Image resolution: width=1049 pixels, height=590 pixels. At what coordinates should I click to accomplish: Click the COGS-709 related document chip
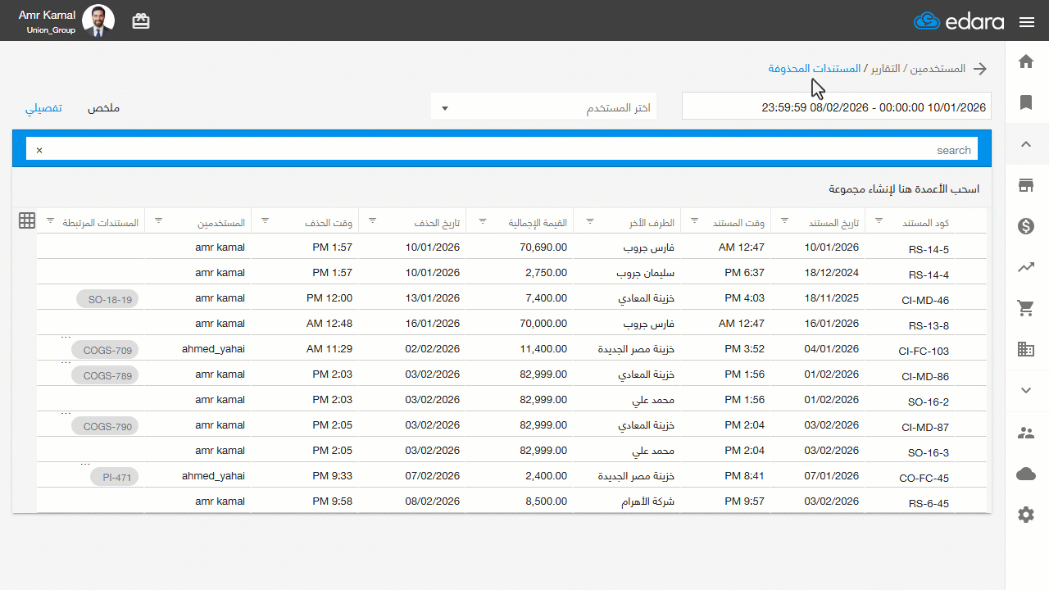pyautogui.click(x=106, y=350)
